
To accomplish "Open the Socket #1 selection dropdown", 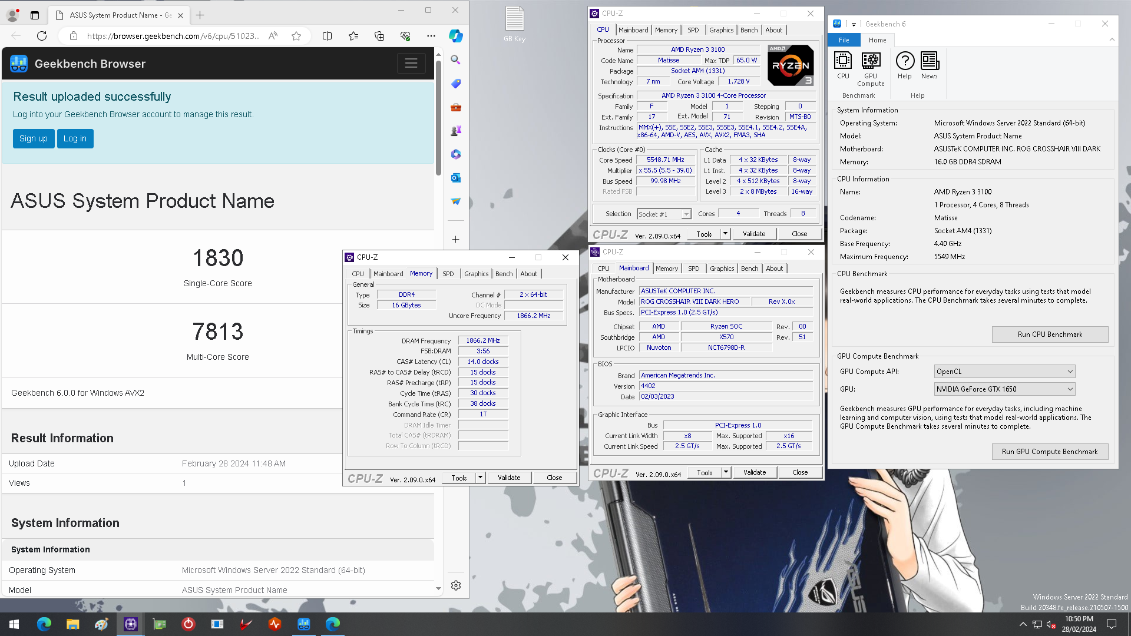I will click(664, 214).
